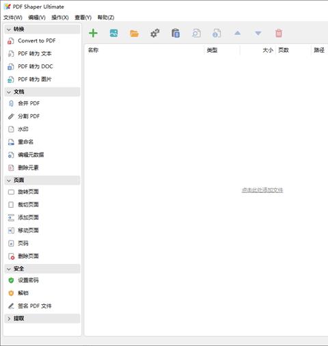The height and width of the screenshot is (346, 328).
Task: Click the add image toolbar icon
Action: pyautogui.click(x=113, y=34)
